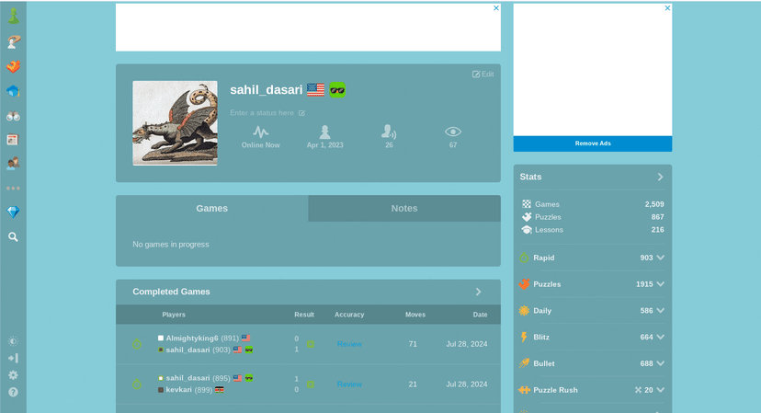This screenshot has height=413, width=761.
Task: Collapse the sidebar with the arrow icon
Action: click(13, 358)
